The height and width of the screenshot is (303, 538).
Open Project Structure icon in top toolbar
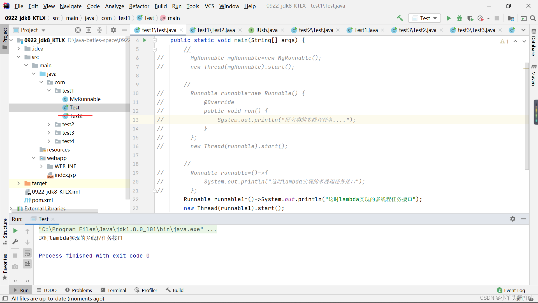point(511,18)
